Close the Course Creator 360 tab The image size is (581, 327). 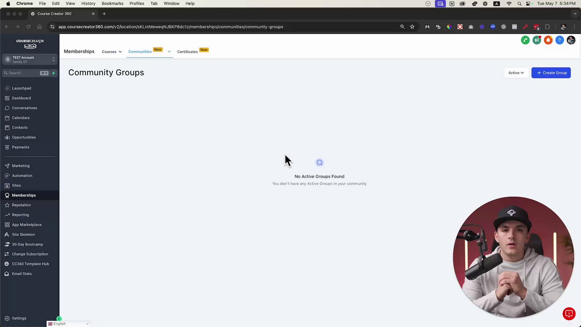93,14
